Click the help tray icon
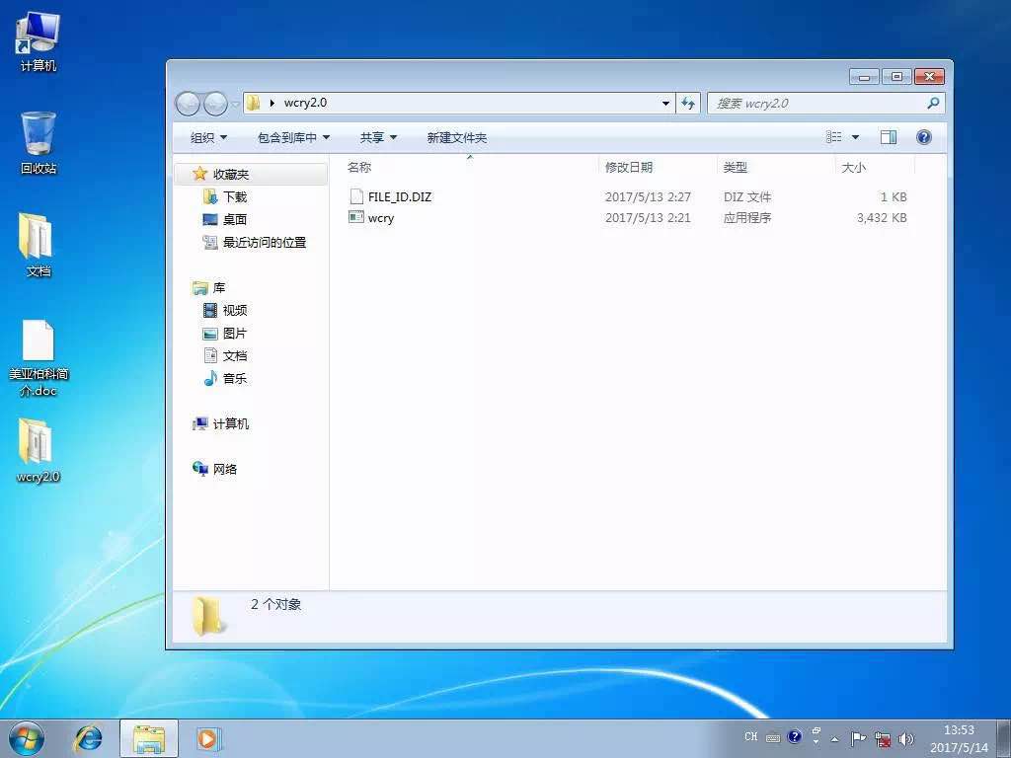This screenshot has height=758, width=1011. 795,736
